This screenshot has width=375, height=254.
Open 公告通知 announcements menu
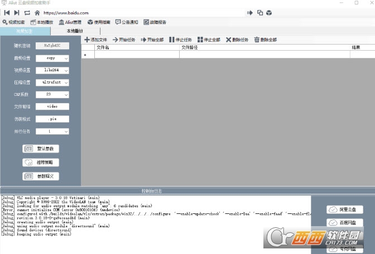(127, 22)
